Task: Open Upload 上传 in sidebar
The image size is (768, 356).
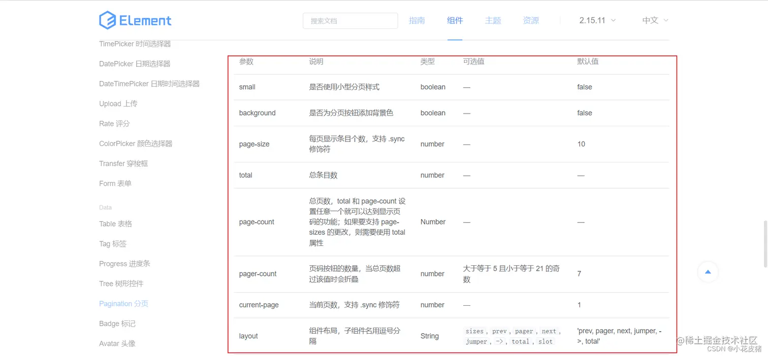Action: click(118, 103)
